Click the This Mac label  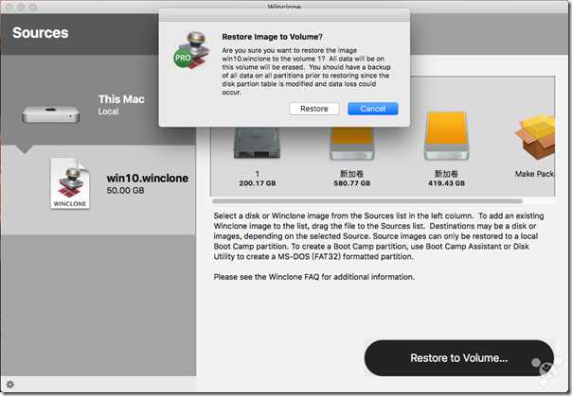tap(121, 99)
